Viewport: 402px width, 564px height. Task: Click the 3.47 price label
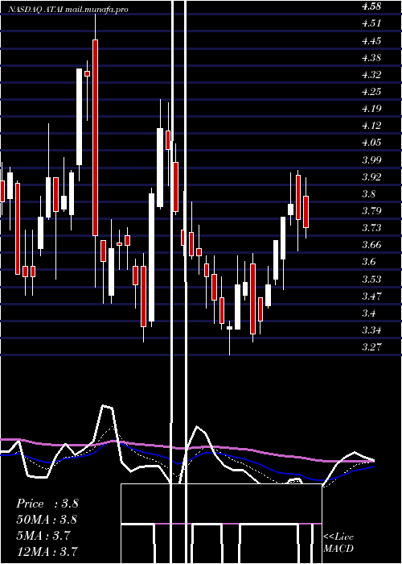pyautogui.click(x=371, y=296)
